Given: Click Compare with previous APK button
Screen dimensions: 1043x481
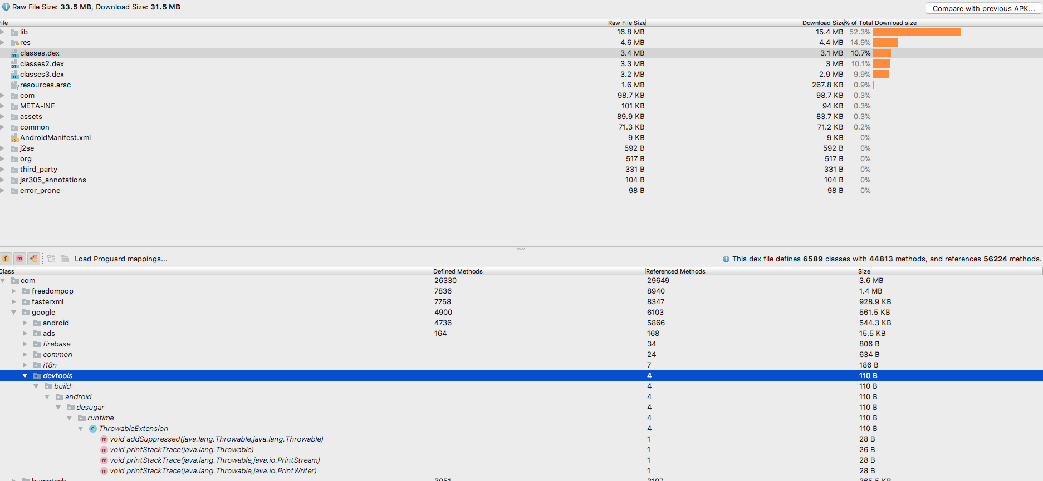Looking at the screenshot, I should pyautogui.click(x=983, y=8).
